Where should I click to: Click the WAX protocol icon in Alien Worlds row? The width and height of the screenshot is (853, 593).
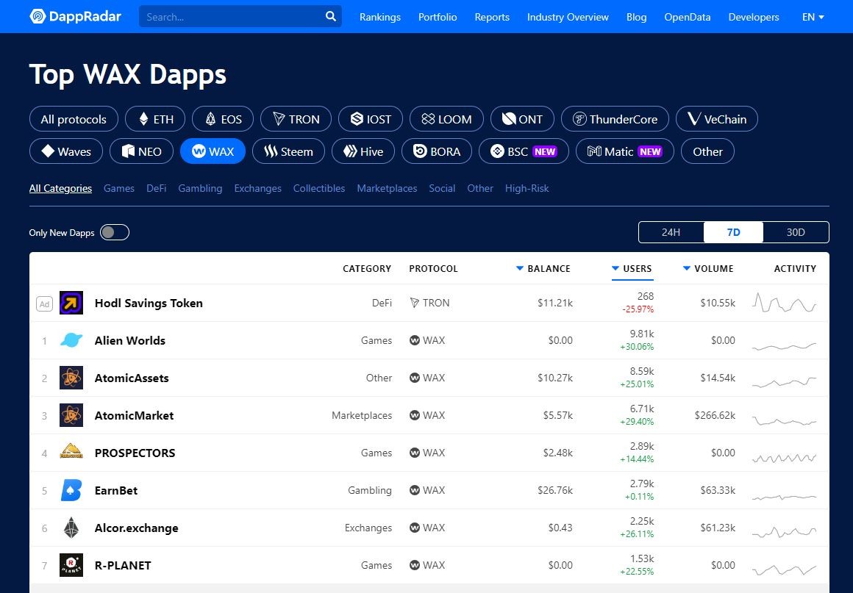tap(415, 340)
